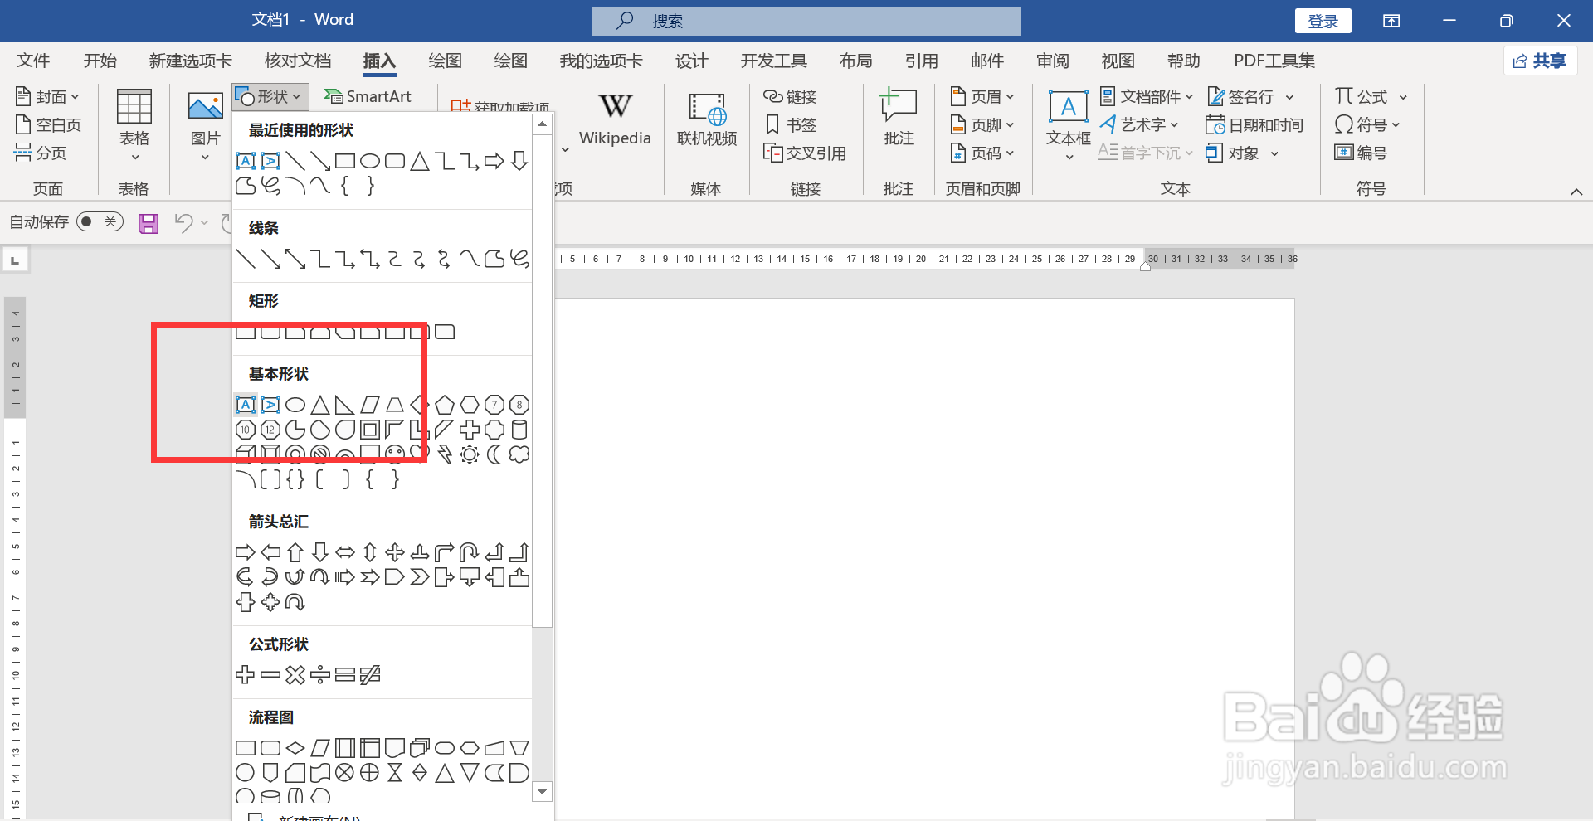Insert Date and Time (日期和时间)

(1254, 125)
